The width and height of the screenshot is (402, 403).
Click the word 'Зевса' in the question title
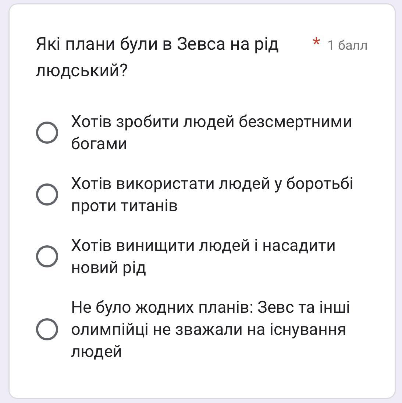point(201,44)
